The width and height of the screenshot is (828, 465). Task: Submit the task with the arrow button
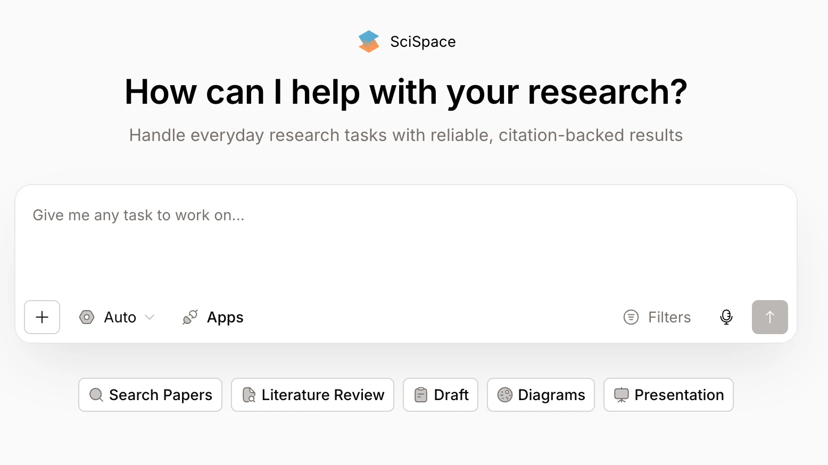[769, 317]
